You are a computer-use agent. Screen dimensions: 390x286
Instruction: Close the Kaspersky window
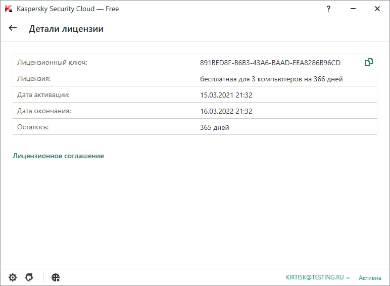coord(377,9)
